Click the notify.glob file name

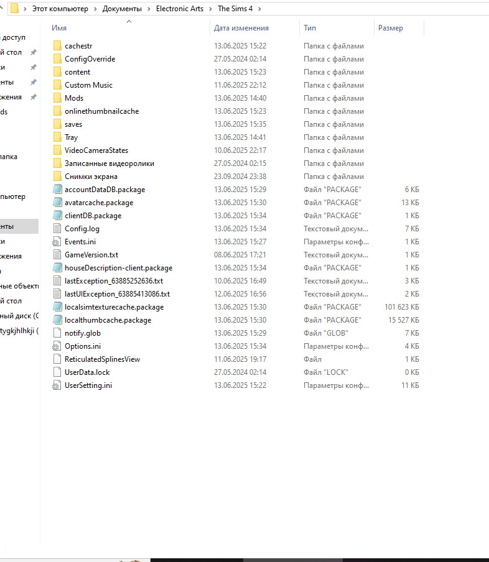tap(83, 333)
